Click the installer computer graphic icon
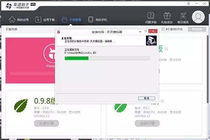Screen dimensions: 210x140 [151, 40]
